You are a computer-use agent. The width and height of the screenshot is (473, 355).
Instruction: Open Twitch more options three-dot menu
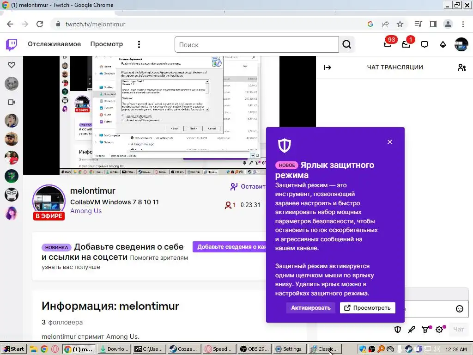139,44
